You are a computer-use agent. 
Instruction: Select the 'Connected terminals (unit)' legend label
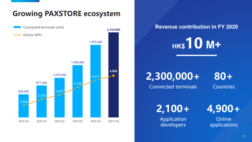(44, 27)
